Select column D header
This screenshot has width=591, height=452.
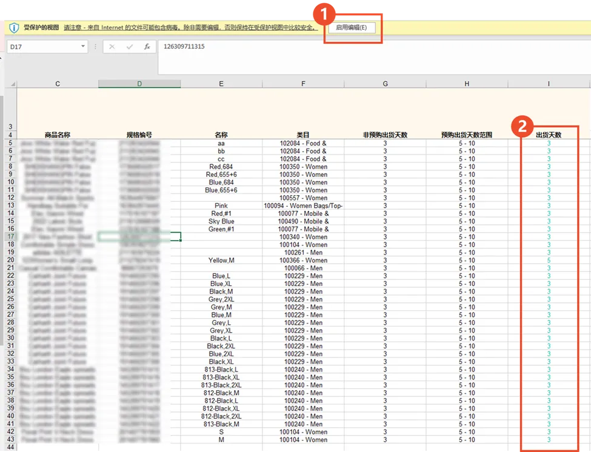(139, 84)
